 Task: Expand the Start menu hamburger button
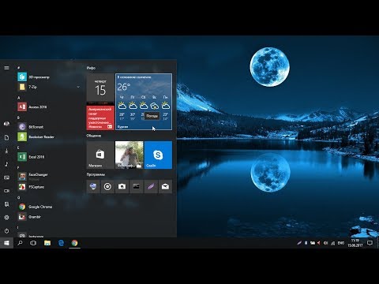coord(6,68)
